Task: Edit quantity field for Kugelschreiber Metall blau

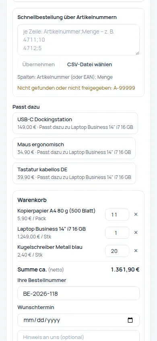Action: [117, 251]
